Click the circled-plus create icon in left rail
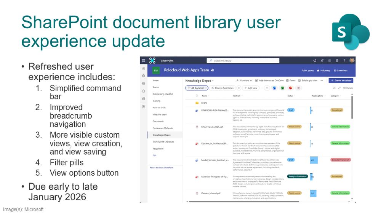 click(x=144, y=106)
